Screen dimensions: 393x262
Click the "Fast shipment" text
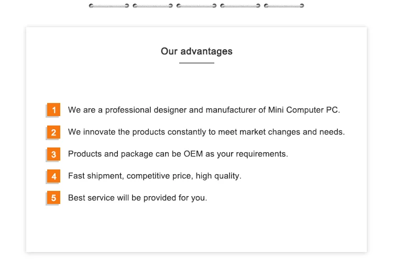(96, 176)
